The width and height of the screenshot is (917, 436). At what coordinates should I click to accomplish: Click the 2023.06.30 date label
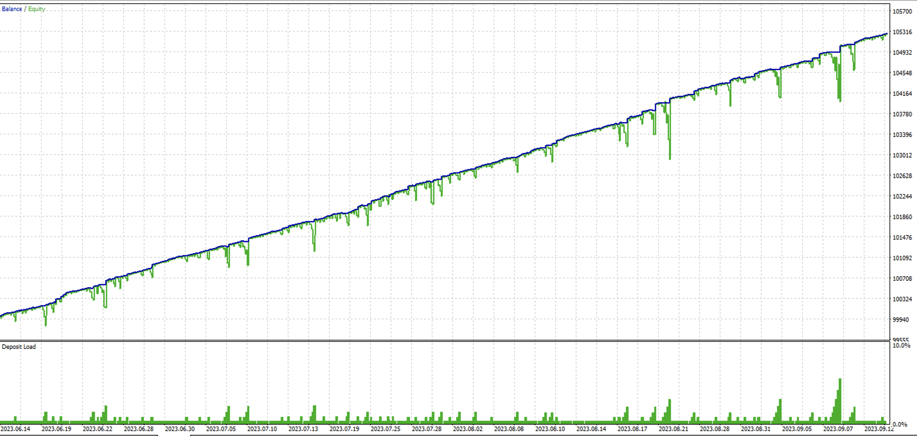coord(180,429)
